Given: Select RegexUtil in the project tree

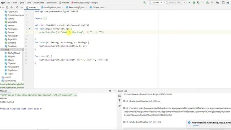Looking at the screenshot, I should pyautogui.click(x=10, y=39).
